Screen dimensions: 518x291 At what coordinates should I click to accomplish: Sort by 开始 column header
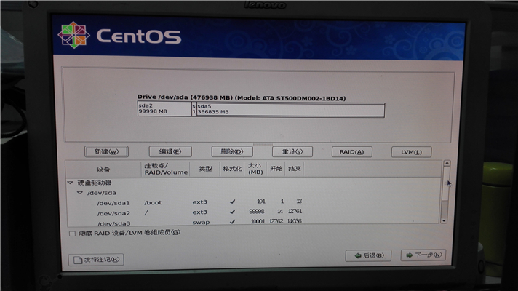coord(276,169)
